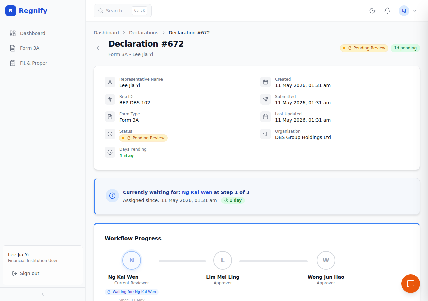Viewport: 428px width, 301px height.
Task: Click the green 1 day value
Action: pos(126,156)
